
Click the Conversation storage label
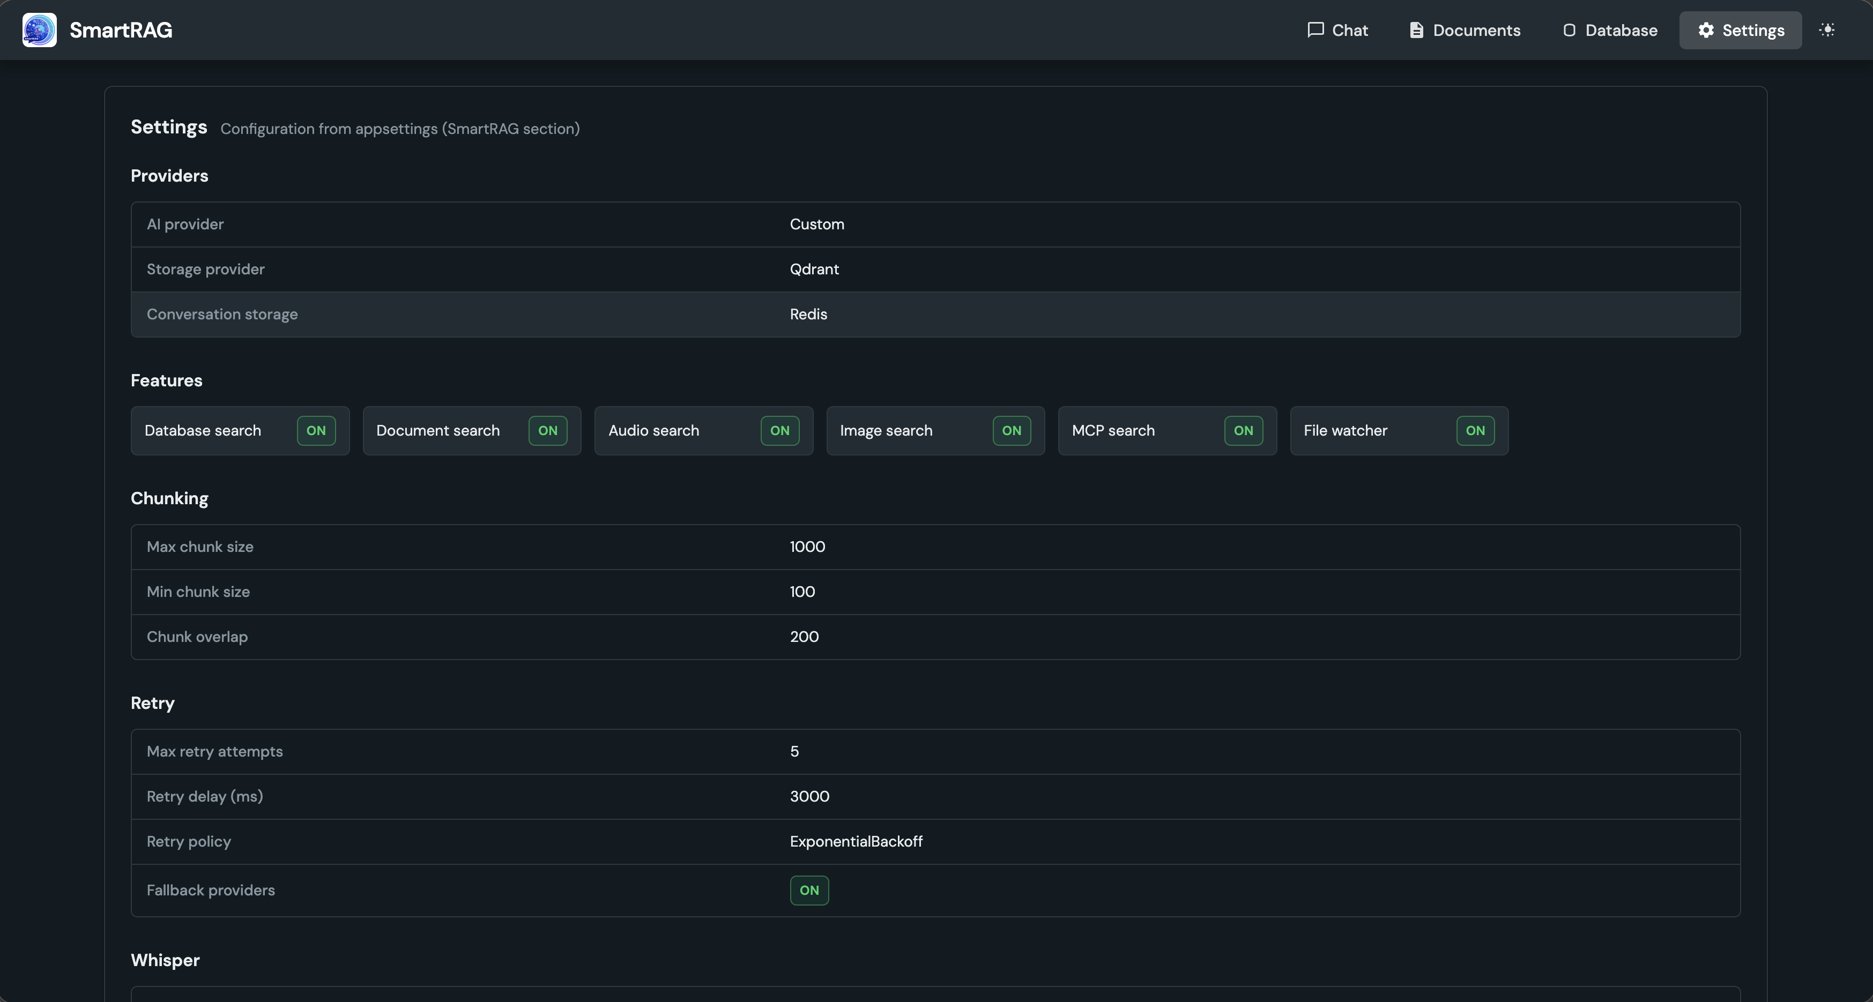tap(222, 315)
